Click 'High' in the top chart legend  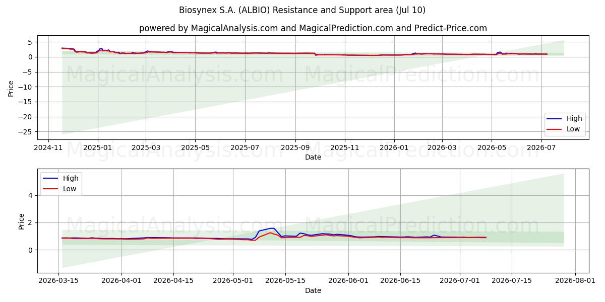coord(574,119)
